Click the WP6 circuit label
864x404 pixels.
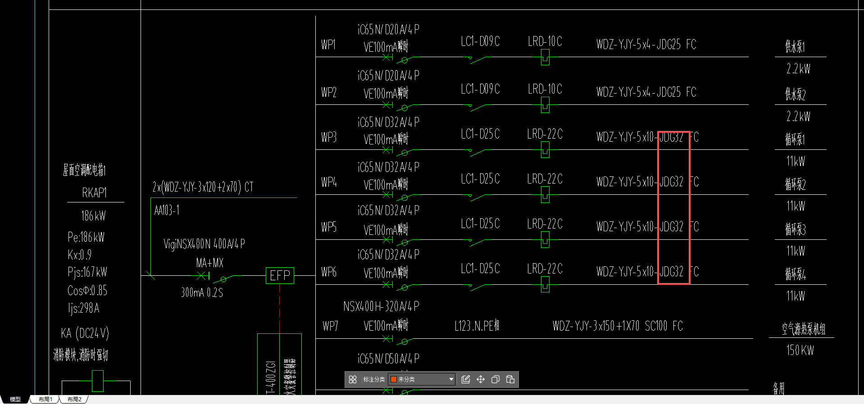(x=329, y=272)
